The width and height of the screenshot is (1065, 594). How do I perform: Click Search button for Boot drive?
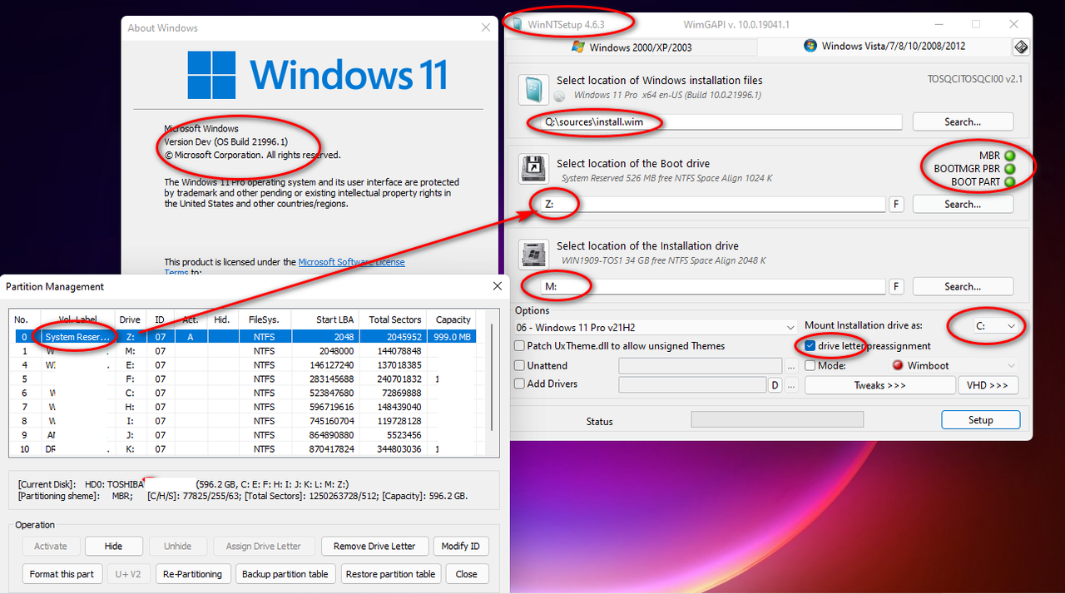pyautogui.click(x=963, y=205)
